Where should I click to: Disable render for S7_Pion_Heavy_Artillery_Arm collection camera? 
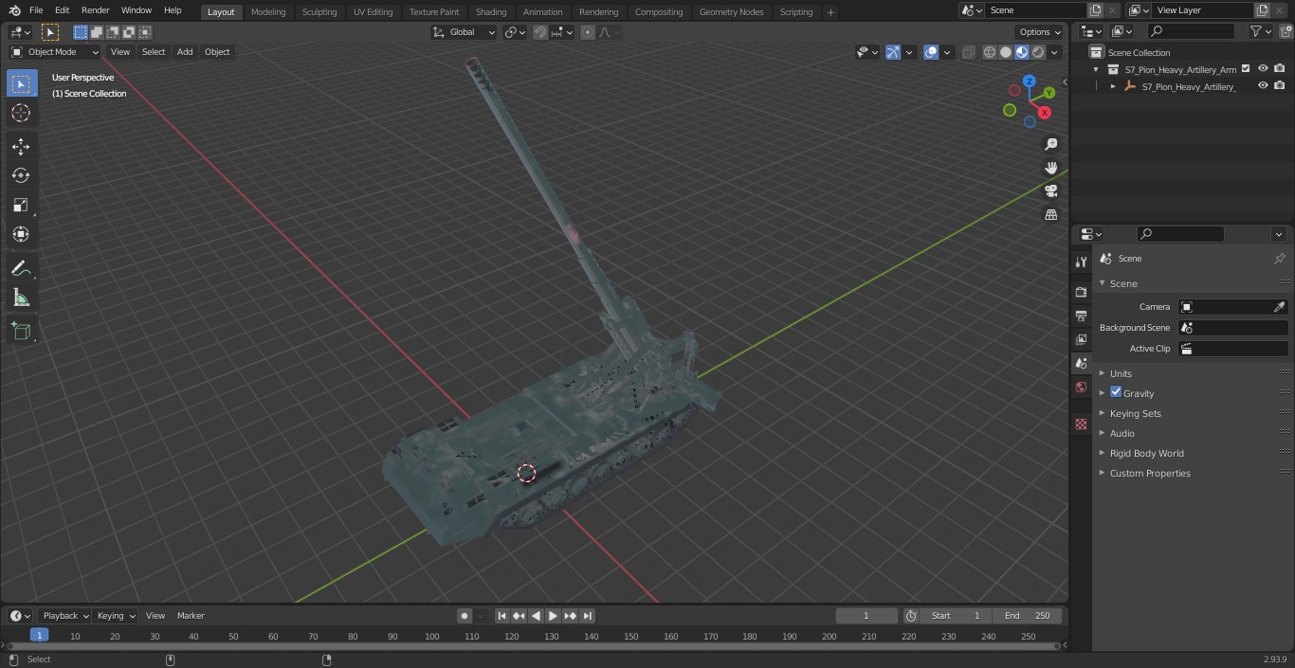1280,69
